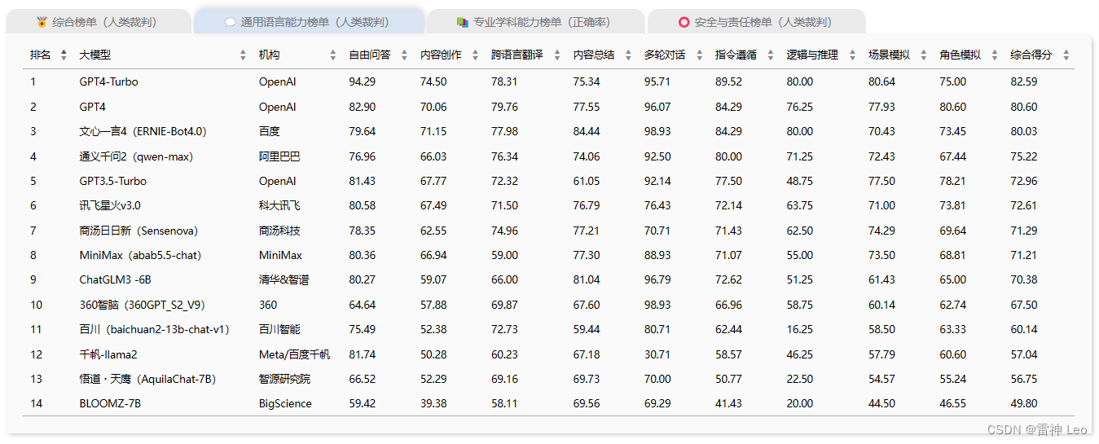Image resolution: width=1099 pixels, height=444 pixels.
Task: Sort by 机构 column arrows
Action: point(332,55)
